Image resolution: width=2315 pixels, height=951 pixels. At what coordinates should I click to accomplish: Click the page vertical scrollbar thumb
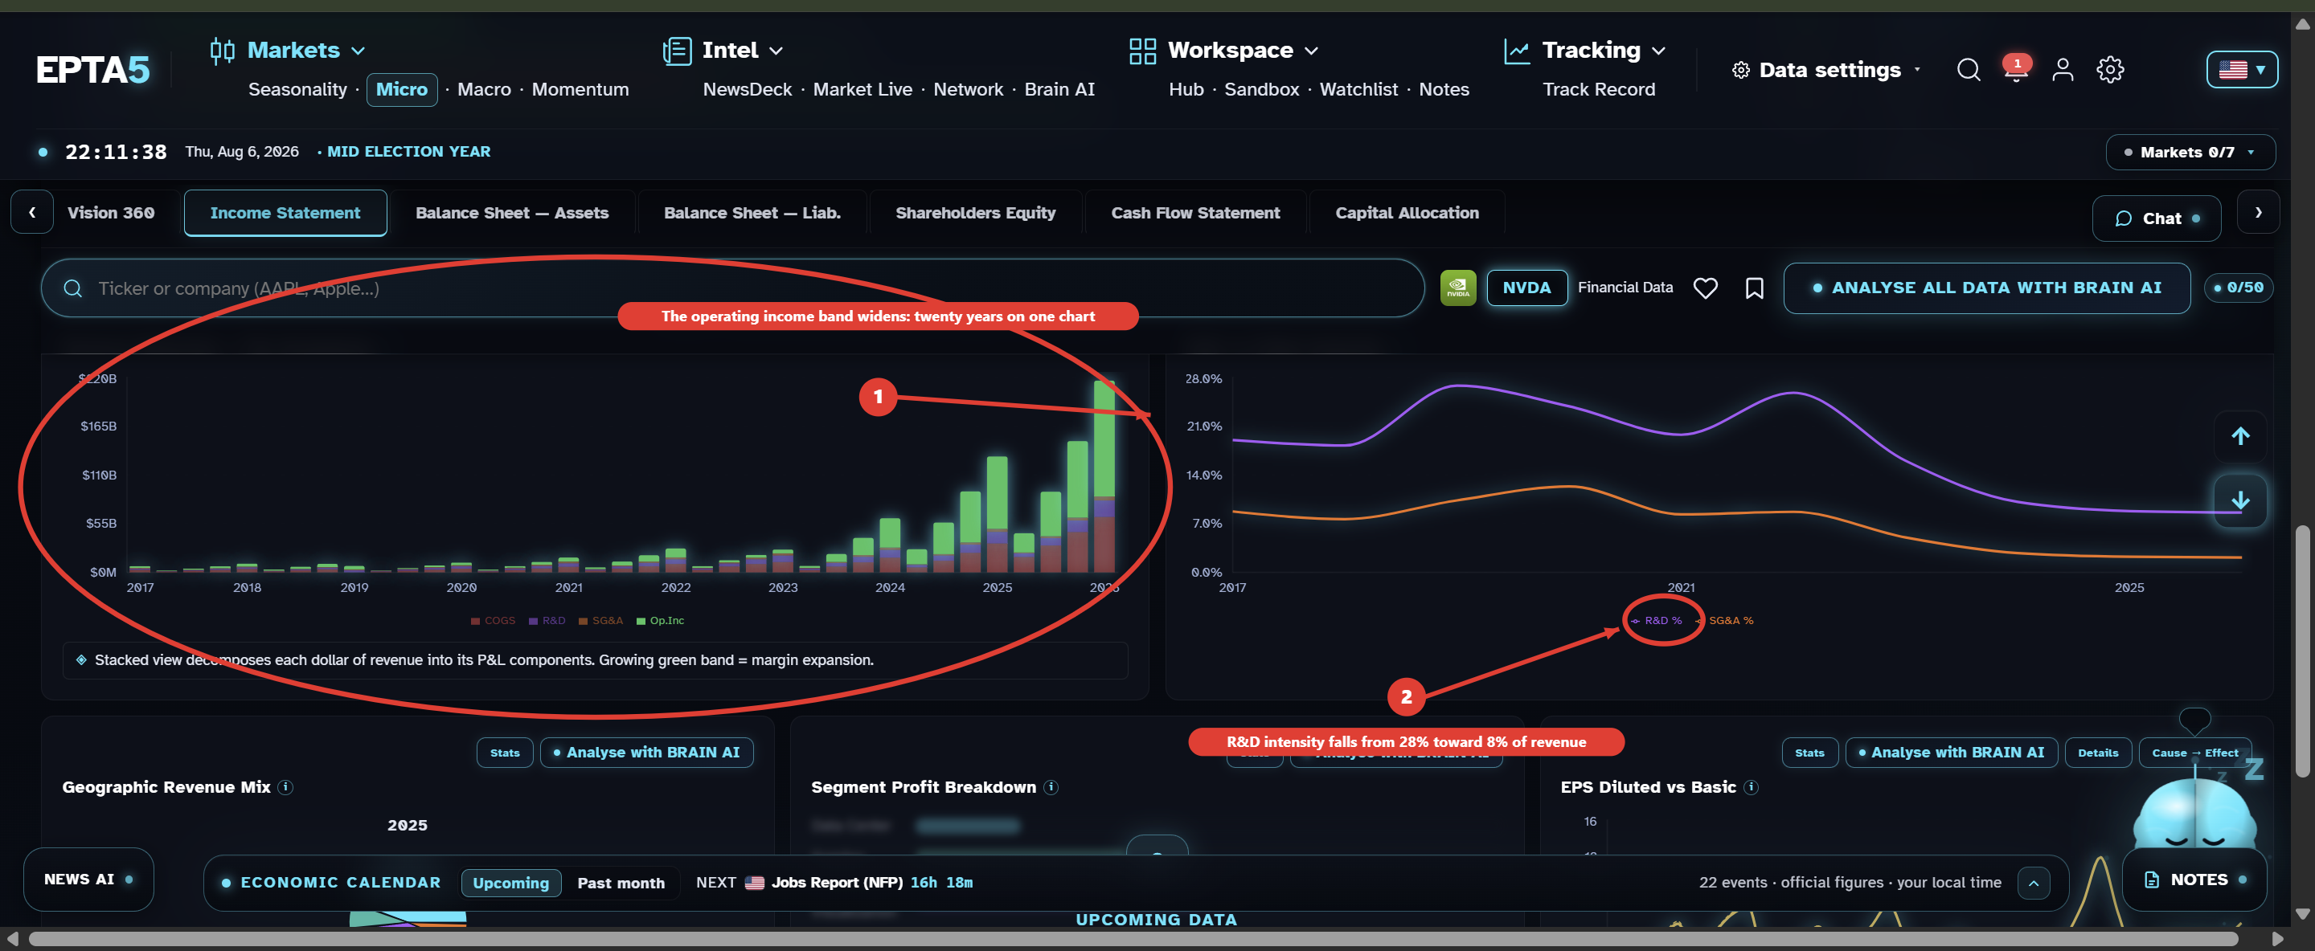(x=2301, y=651)
